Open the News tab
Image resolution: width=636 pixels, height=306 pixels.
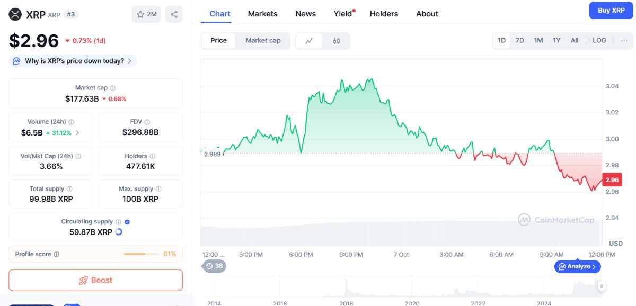click(305, 14)
